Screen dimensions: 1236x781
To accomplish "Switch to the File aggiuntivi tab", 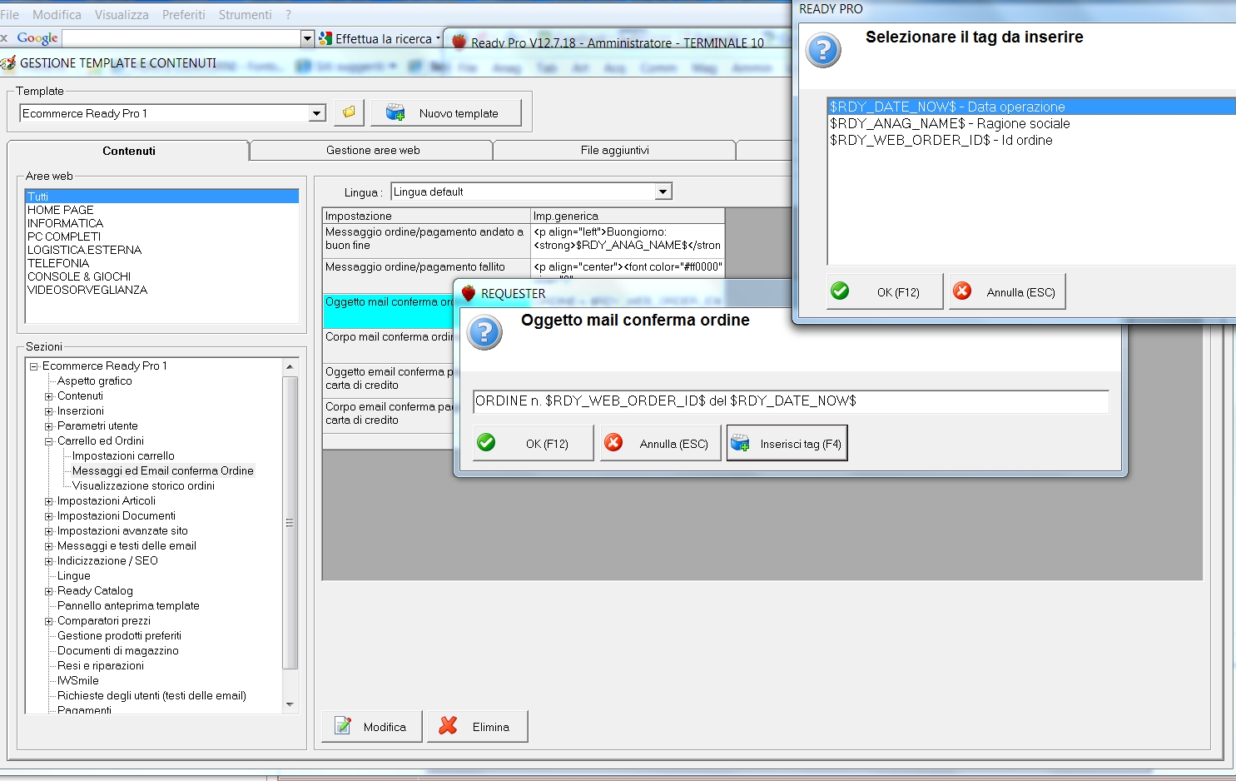I will pyautogui.click(x=614, y=150).
